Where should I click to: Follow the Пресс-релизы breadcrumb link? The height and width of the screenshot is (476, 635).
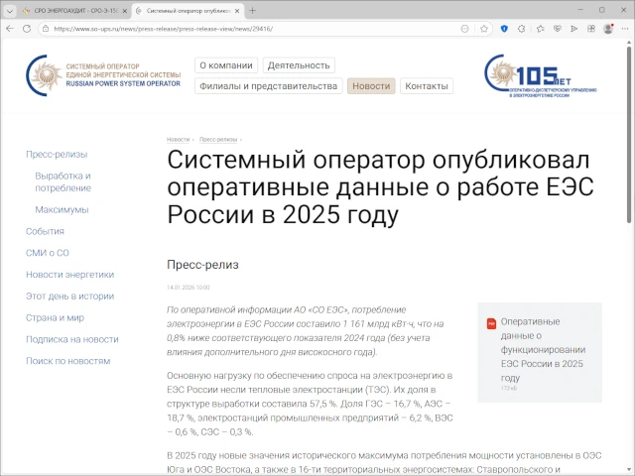click(x=218, y=139)
